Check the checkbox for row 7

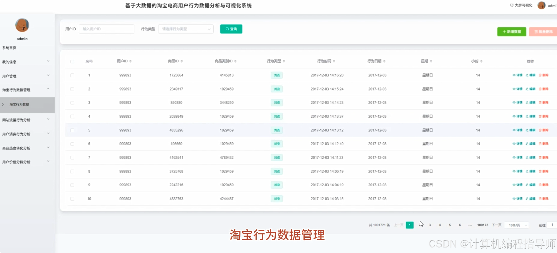[x=72, y=158]
